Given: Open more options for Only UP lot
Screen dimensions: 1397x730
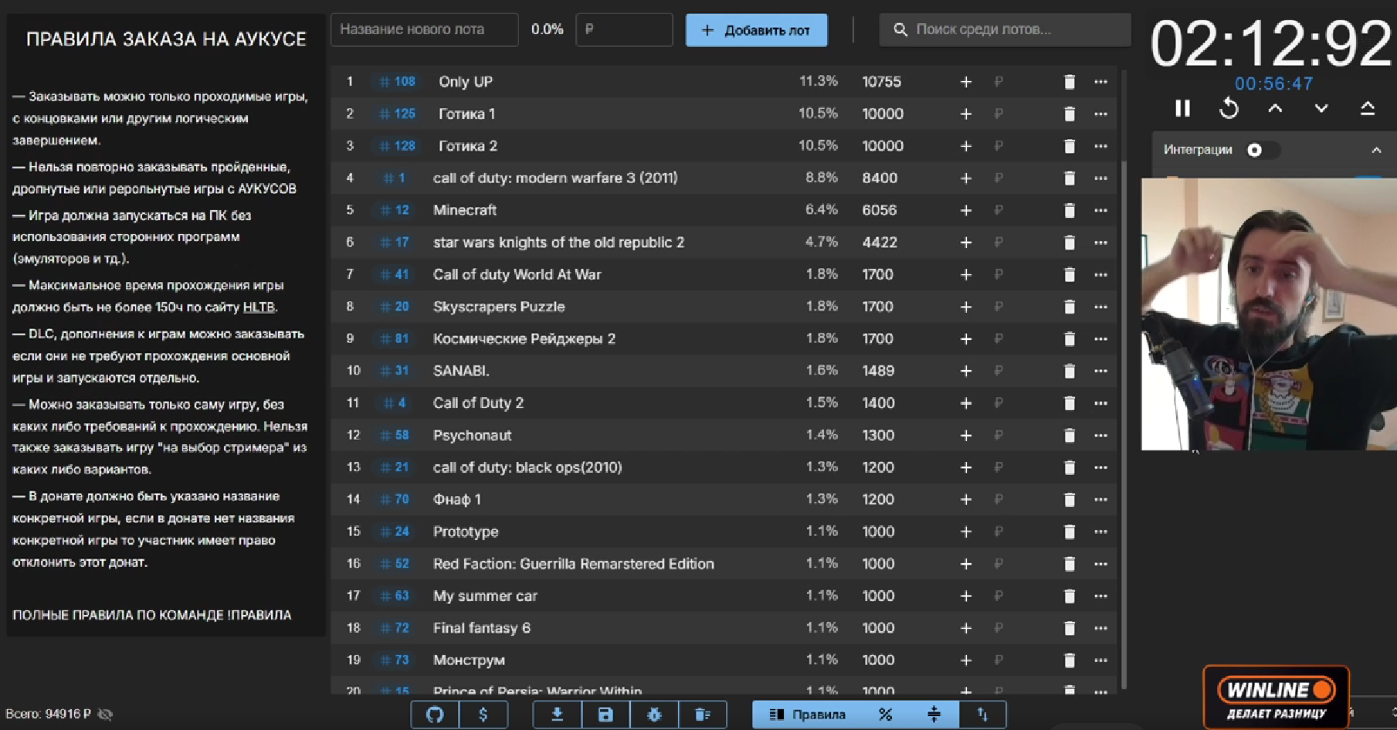Looking at the screenshot, I should click(1100, 82).
